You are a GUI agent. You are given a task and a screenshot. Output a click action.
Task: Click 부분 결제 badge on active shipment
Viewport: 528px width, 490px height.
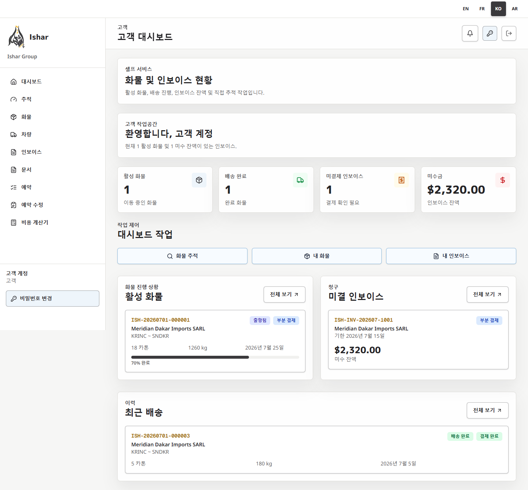click(x=286, y=321)
